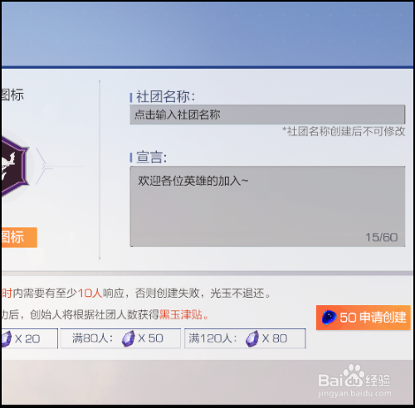The width and height of the screenshot is (415, 408).
Task: Click the 社团名称 name input field
Action: pos(267,114)
